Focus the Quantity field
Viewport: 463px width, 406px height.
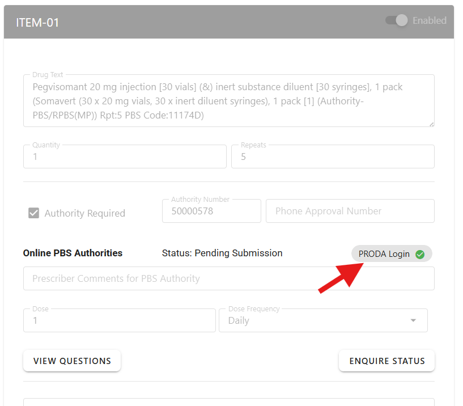(125, 157)
